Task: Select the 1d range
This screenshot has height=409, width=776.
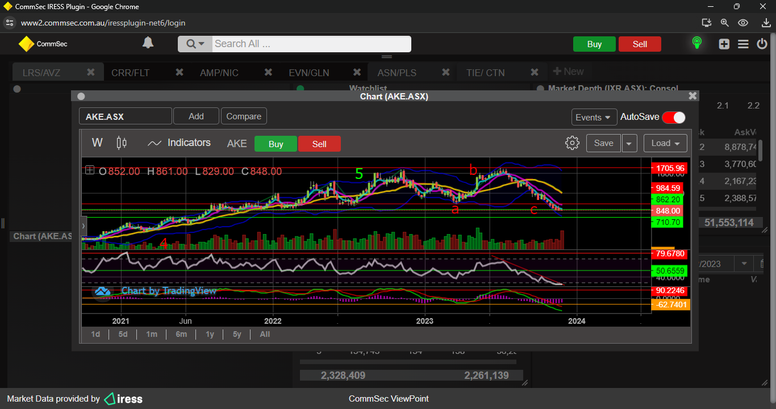Action: click(95, 334)
